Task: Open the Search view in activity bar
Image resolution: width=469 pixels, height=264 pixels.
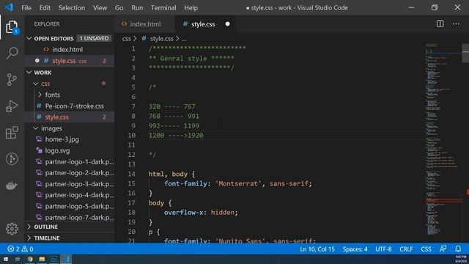Action: [12, 53]
